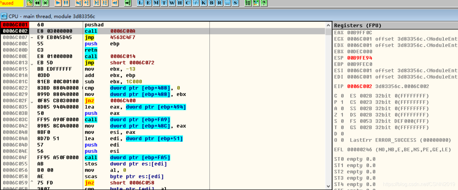Select the jmp 4563C4F7 instruction
This screenshot has width=458, height=190.
(x=162, y=37)
